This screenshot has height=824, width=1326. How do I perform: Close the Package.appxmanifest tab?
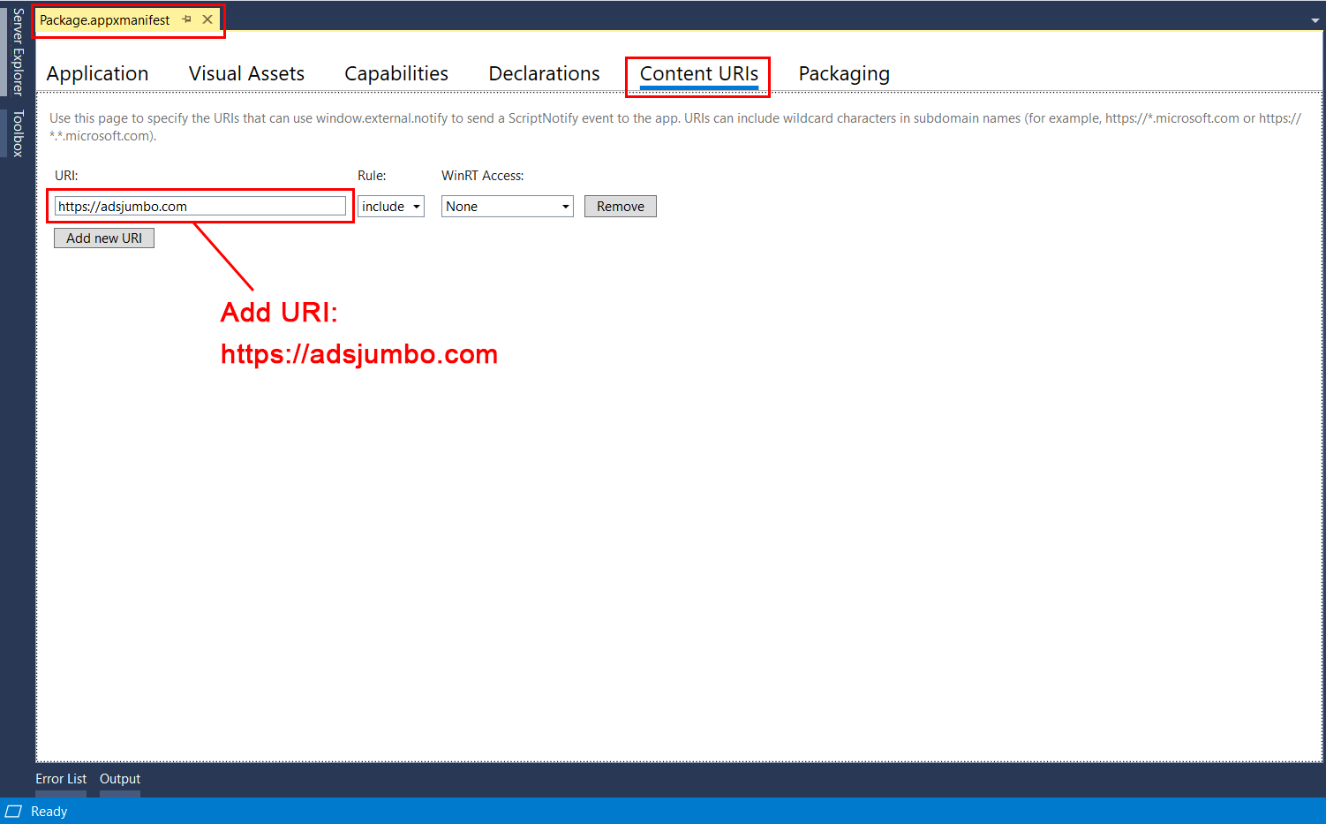coord(207,19)
